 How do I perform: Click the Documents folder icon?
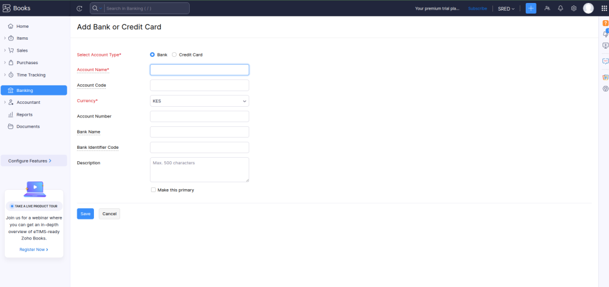tap(11, 127)
